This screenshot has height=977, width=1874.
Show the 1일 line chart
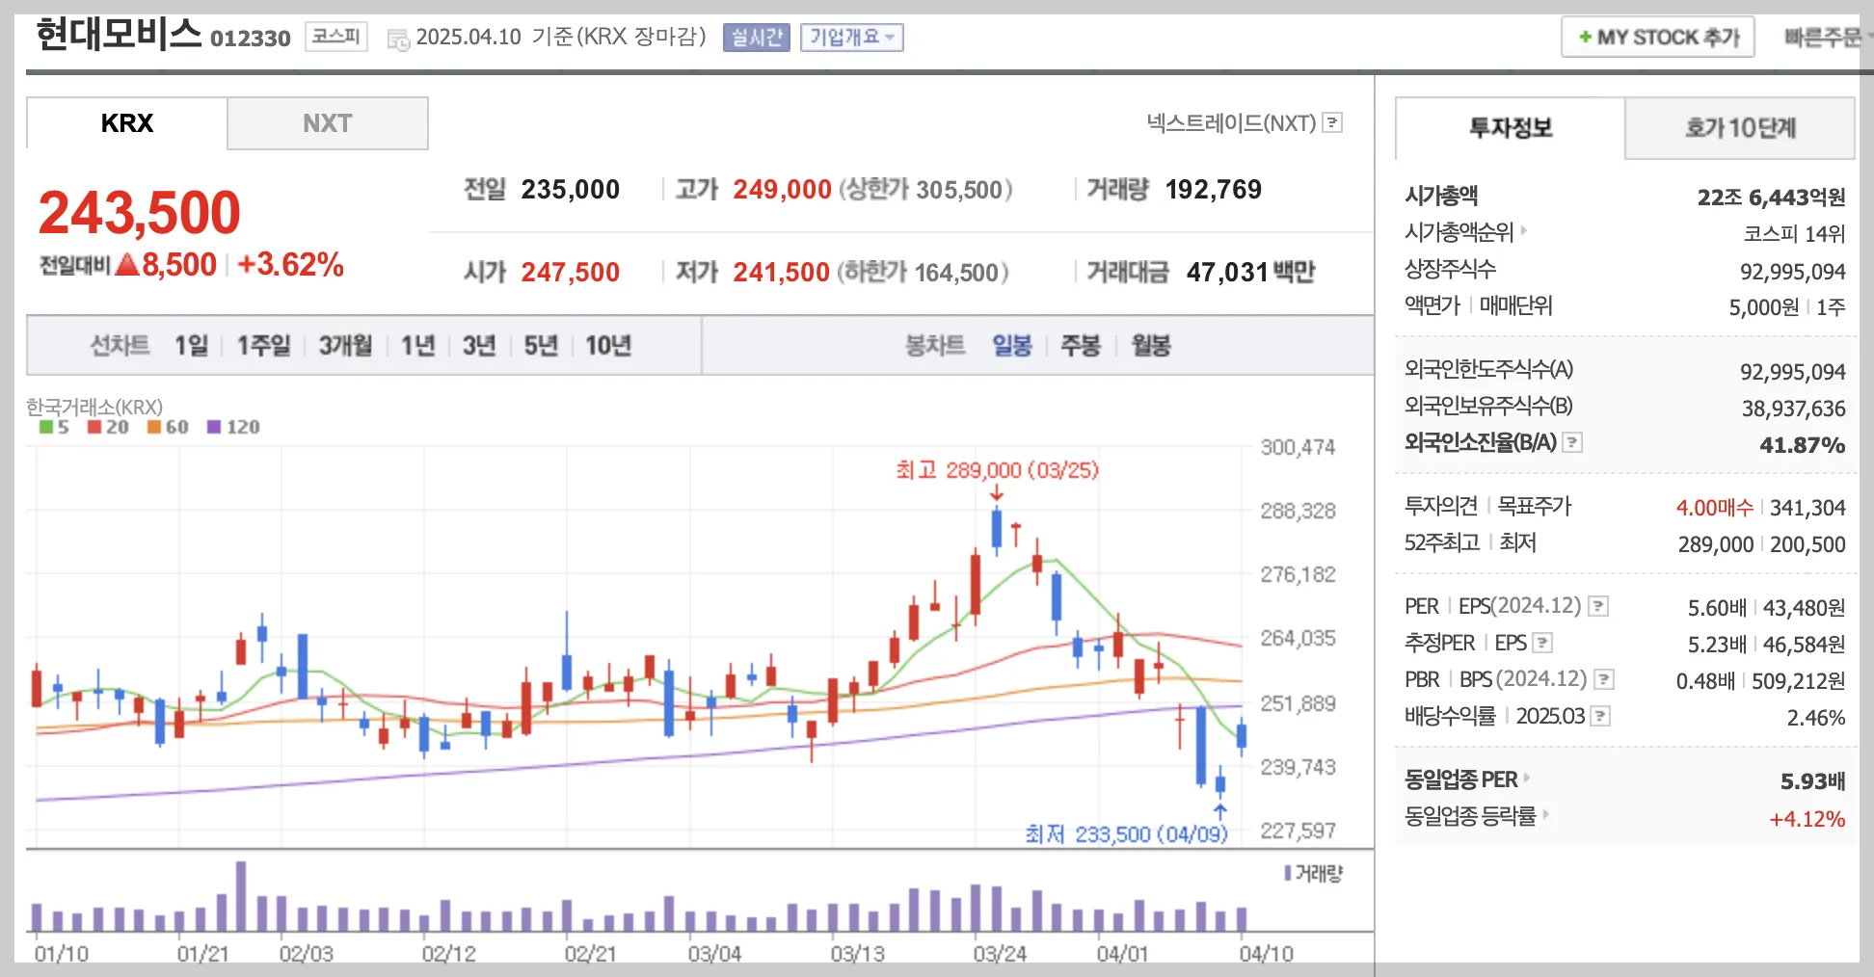[191, 345]
